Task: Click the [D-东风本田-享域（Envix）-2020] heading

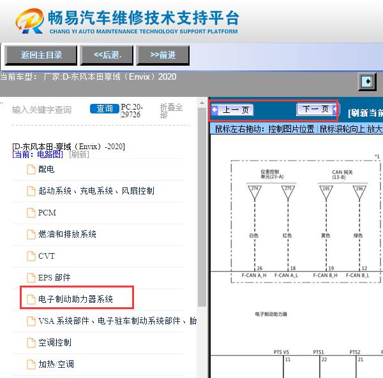Action: (68, 147)
